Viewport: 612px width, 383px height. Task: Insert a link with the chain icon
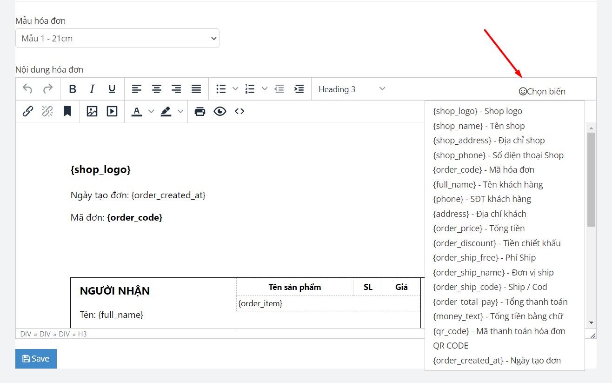28,111
